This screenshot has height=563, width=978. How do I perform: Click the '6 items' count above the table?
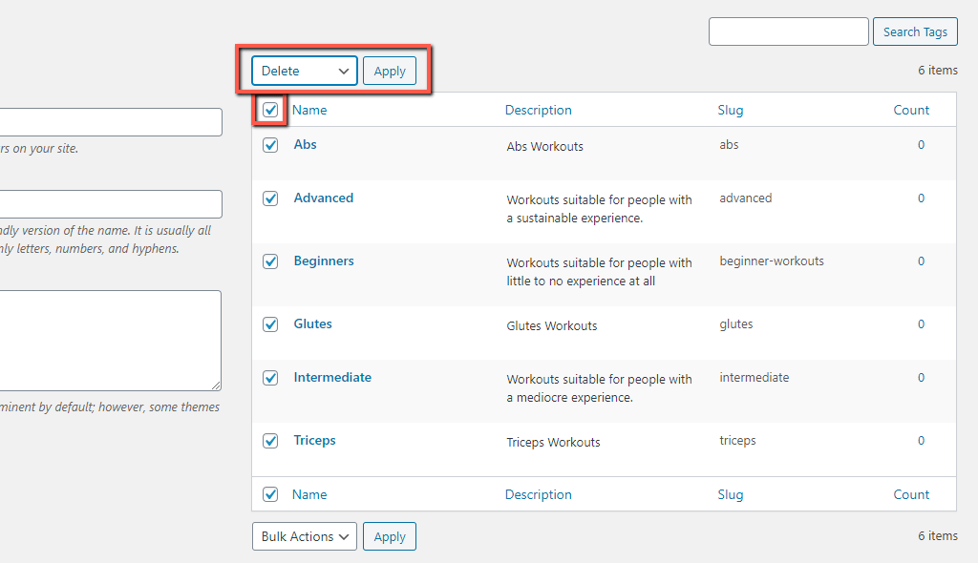point(938,70)
